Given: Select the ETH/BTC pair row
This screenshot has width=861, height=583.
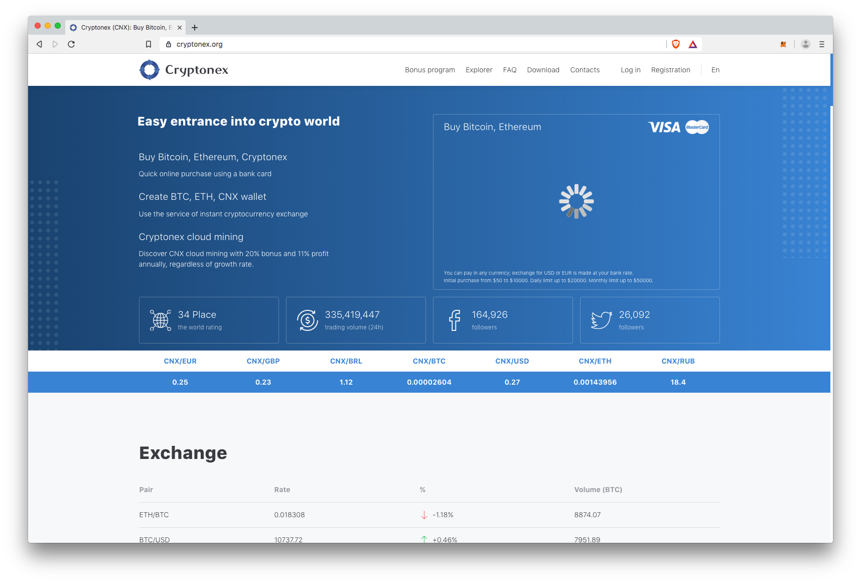Looking at the screenshot, I should [x=429, y=515].
